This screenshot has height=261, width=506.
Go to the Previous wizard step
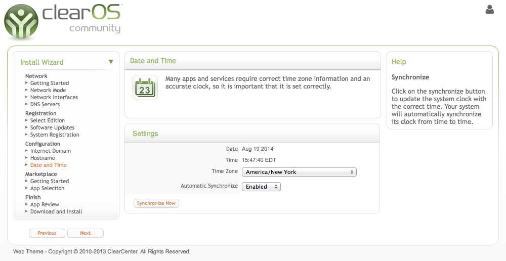(x=47, y=233)
